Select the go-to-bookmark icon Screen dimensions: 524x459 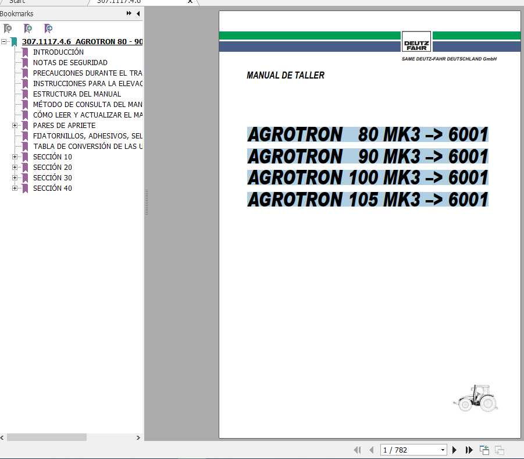click(x=49, y=28)
